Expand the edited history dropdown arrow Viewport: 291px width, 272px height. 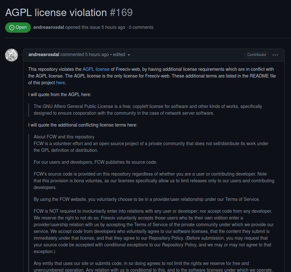(x=129, y=55)
